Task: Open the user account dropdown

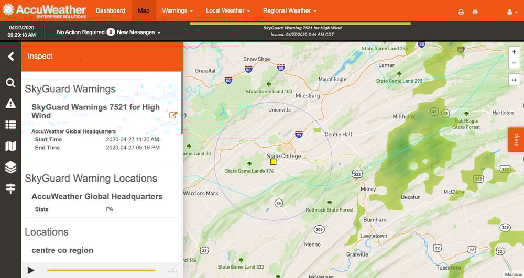Action: tap(511, 12)
